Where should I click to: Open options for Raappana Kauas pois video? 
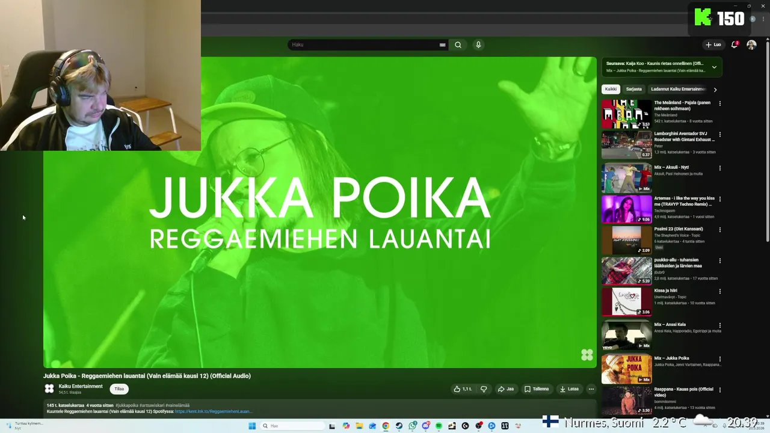pos(719,390)
